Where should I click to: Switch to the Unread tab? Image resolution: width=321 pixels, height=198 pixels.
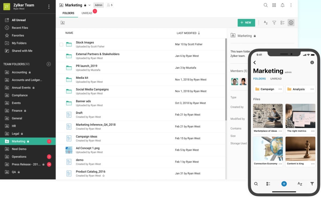coord(87,13)
